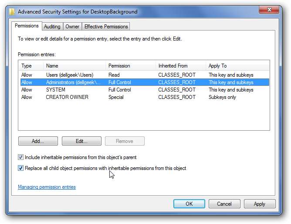Open the Managing permission entries link
Screen dimensions: 291x224
[x=47, y=187]
